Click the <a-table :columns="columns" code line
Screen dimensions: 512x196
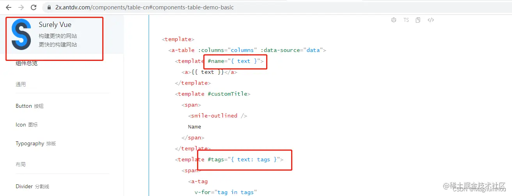[x=247, y=50]
